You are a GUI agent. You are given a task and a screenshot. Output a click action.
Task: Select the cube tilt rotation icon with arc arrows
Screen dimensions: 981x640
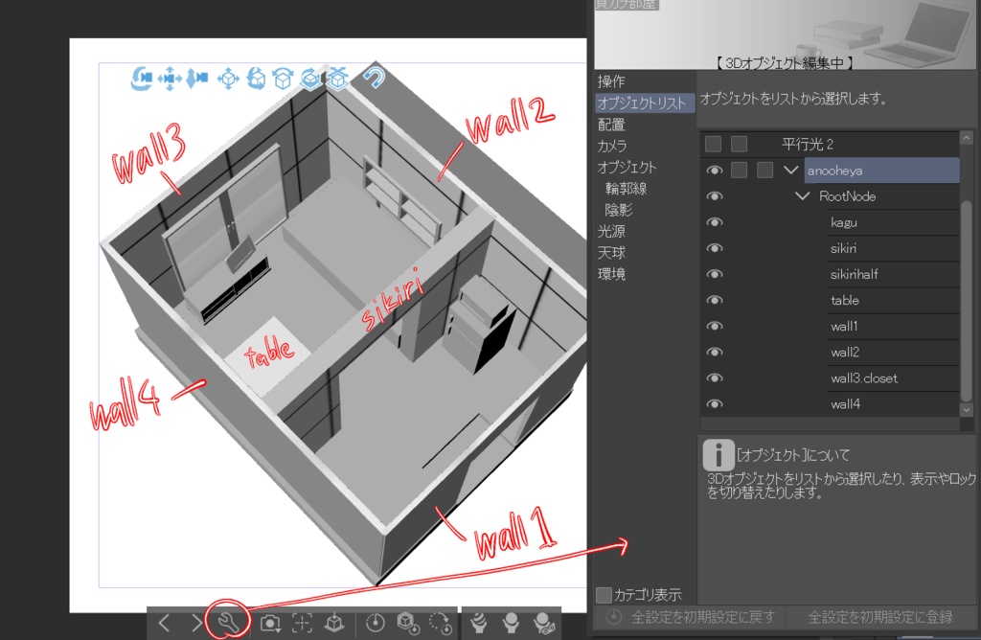click(x=284, y=79)
